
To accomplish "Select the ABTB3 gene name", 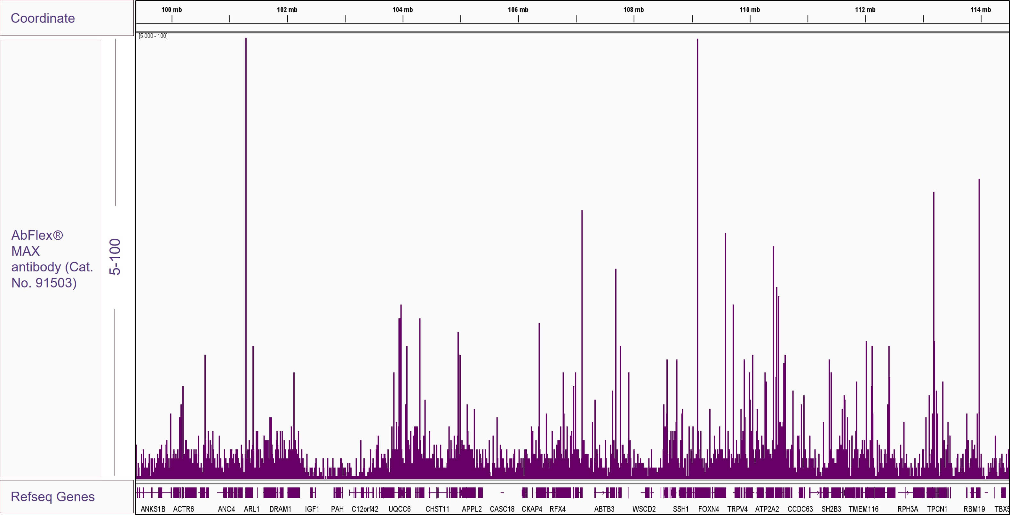I will click(604, 509).
